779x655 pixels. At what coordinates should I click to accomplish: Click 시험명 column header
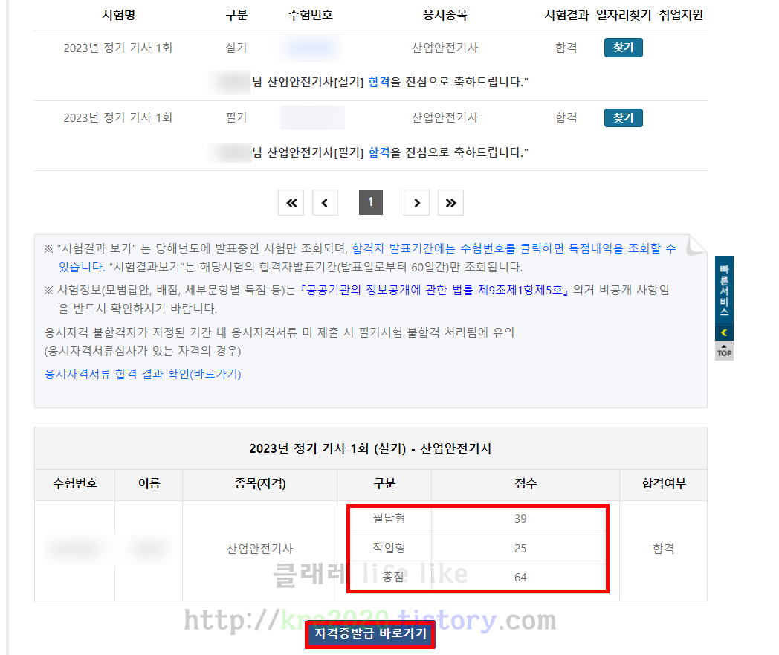(x=119, y=15)
